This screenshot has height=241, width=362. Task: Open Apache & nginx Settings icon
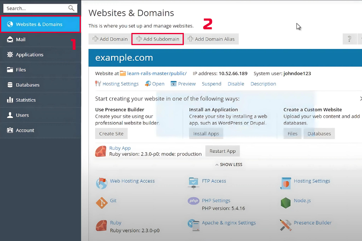tap(193, 225)
